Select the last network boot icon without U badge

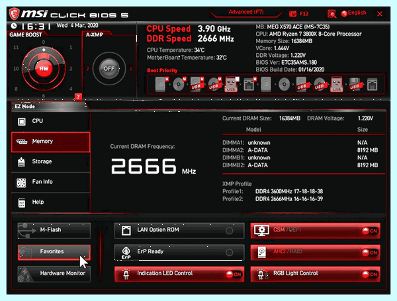pyautogui.click(x=372, y=84)
